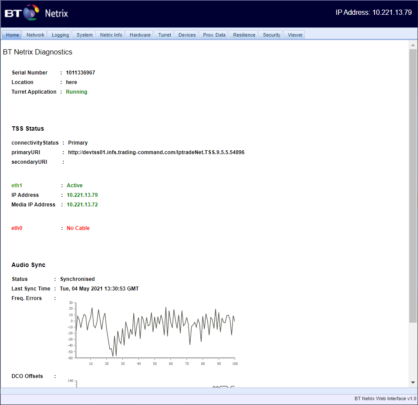The height and width of the screenshot is (405, 418).
Task: Click the connectivityStatus value Primary
Action: (78, 143)
